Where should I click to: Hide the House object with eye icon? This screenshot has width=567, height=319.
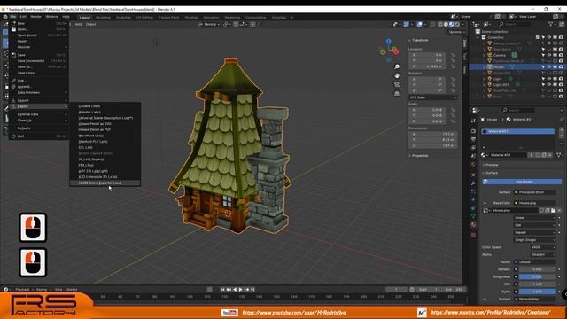click(549, 67)
